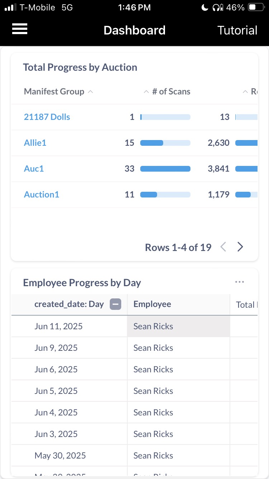Click Sean Ricks in the Jun 9 row
Viewport: 269px width, 479px height.
[x=153, y=348]
